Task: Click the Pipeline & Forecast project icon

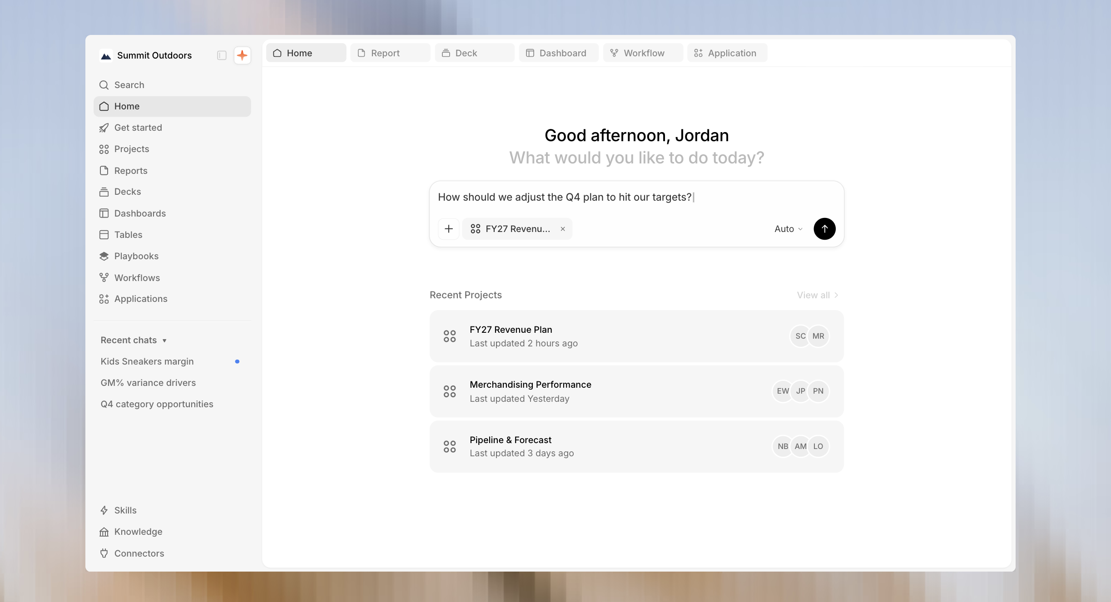Action: 450,447
